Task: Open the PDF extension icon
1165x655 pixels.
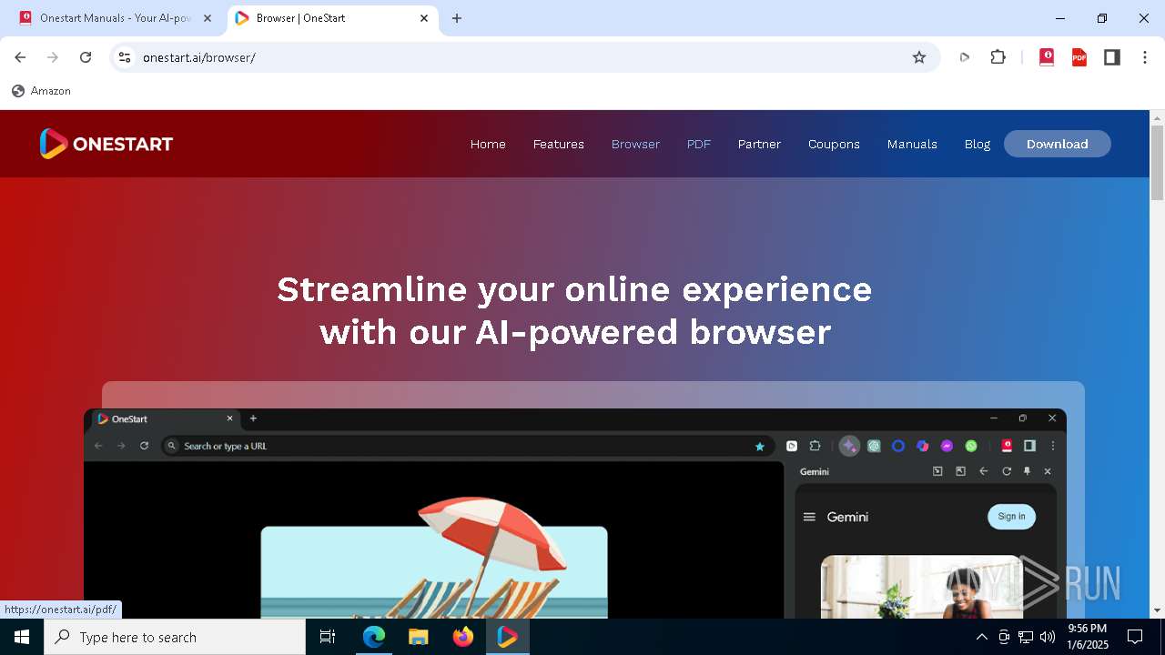Action: click(1079, 57)
